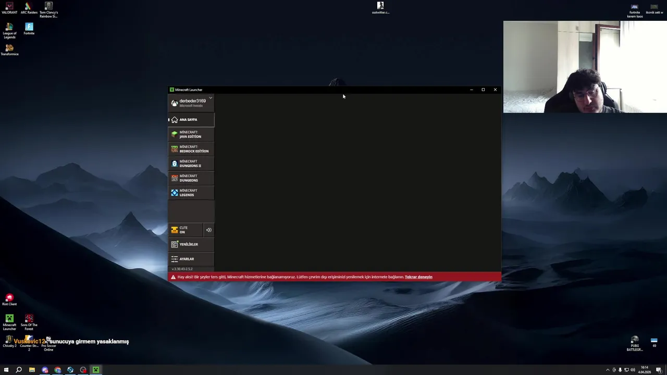Open the derbeder3169 account dropdown
Screen dimensions: 667x375
(191, 103)
